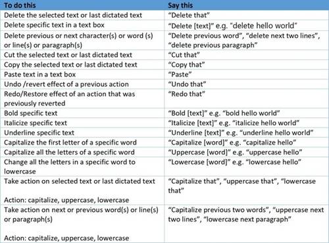The width and height of the screenshot is (329, 243).
Task: Select the 'capitalize hello' example cell
Action: click(247, 143)
